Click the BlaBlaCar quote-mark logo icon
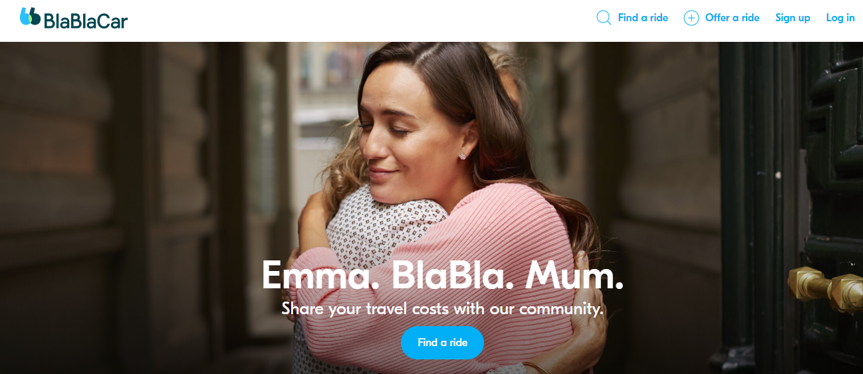The width and height of the screenshot is (863, 374). coord(30,17)
